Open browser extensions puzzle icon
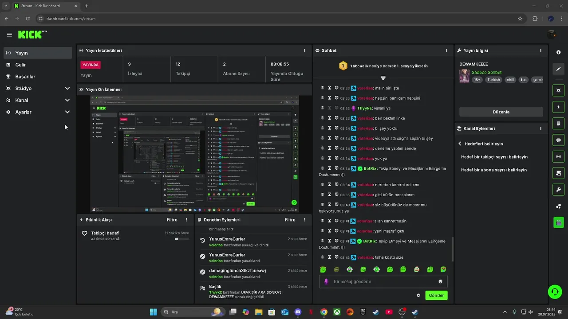Screen dimensions: 568x319 (x=535, y=19)
